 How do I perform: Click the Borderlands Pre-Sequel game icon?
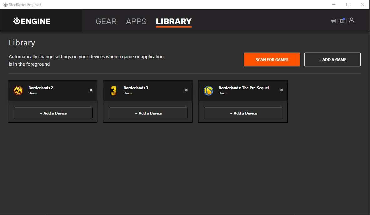[208, 90]
